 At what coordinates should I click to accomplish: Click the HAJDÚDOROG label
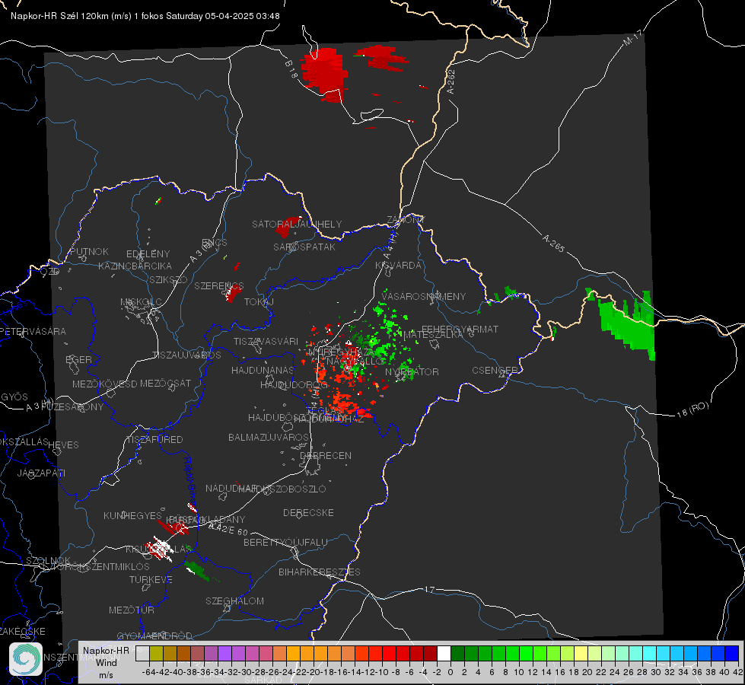(x=294, y=385)
